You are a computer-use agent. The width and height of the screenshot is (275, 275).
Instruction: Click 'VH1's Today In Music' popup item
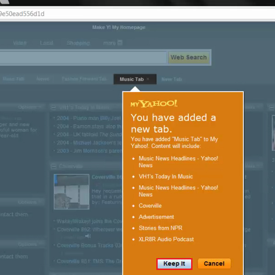coord(166,176)
